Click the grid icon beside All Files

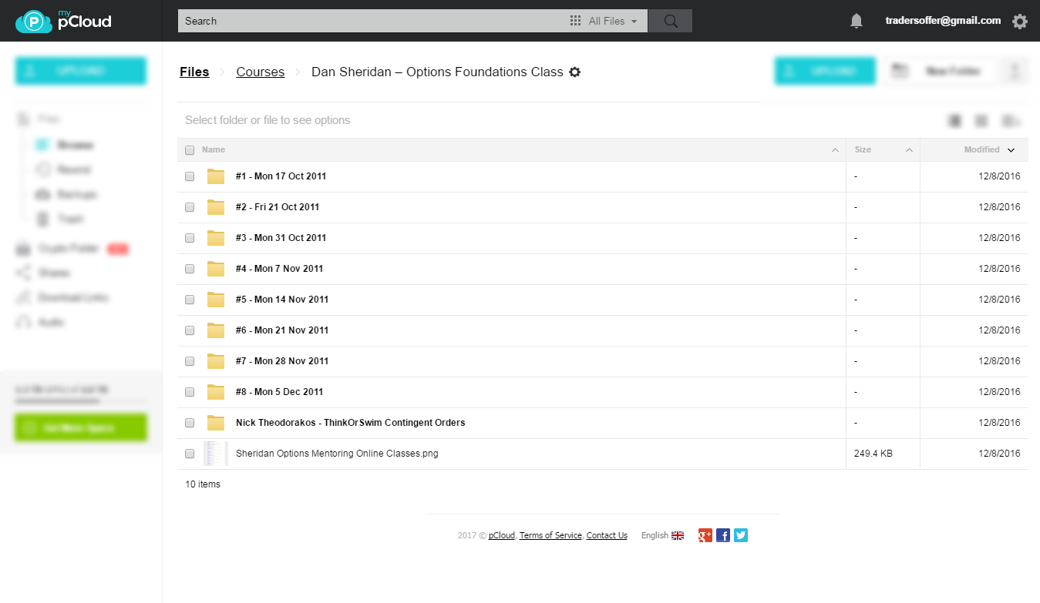[575, 21]
